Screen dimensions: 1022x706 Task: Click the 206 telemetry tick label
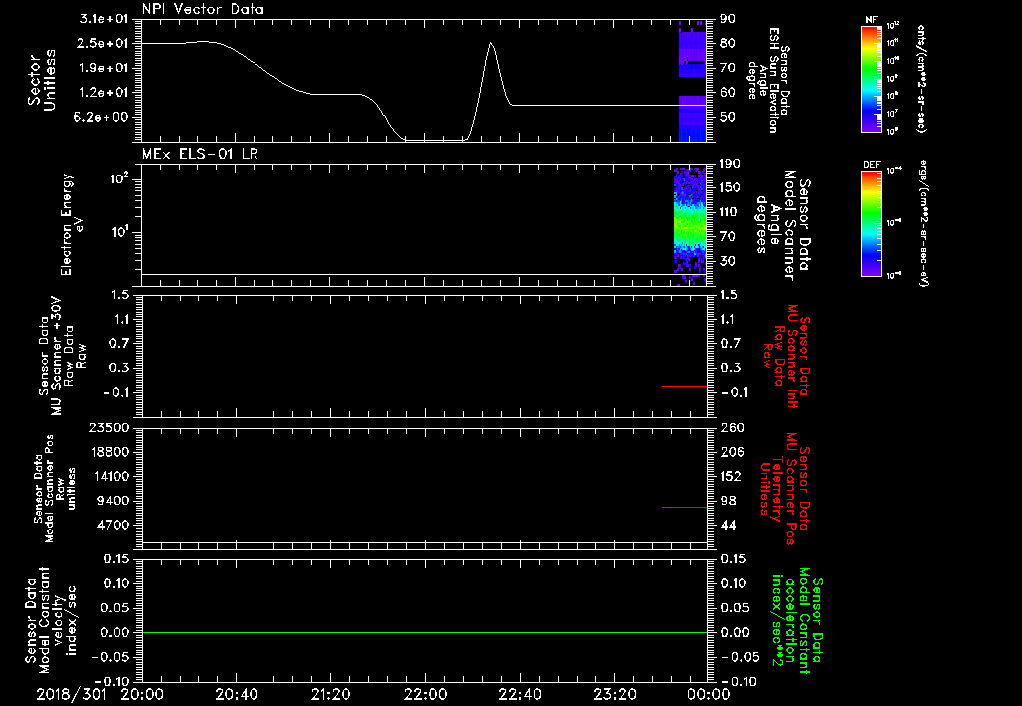point(732,452)
